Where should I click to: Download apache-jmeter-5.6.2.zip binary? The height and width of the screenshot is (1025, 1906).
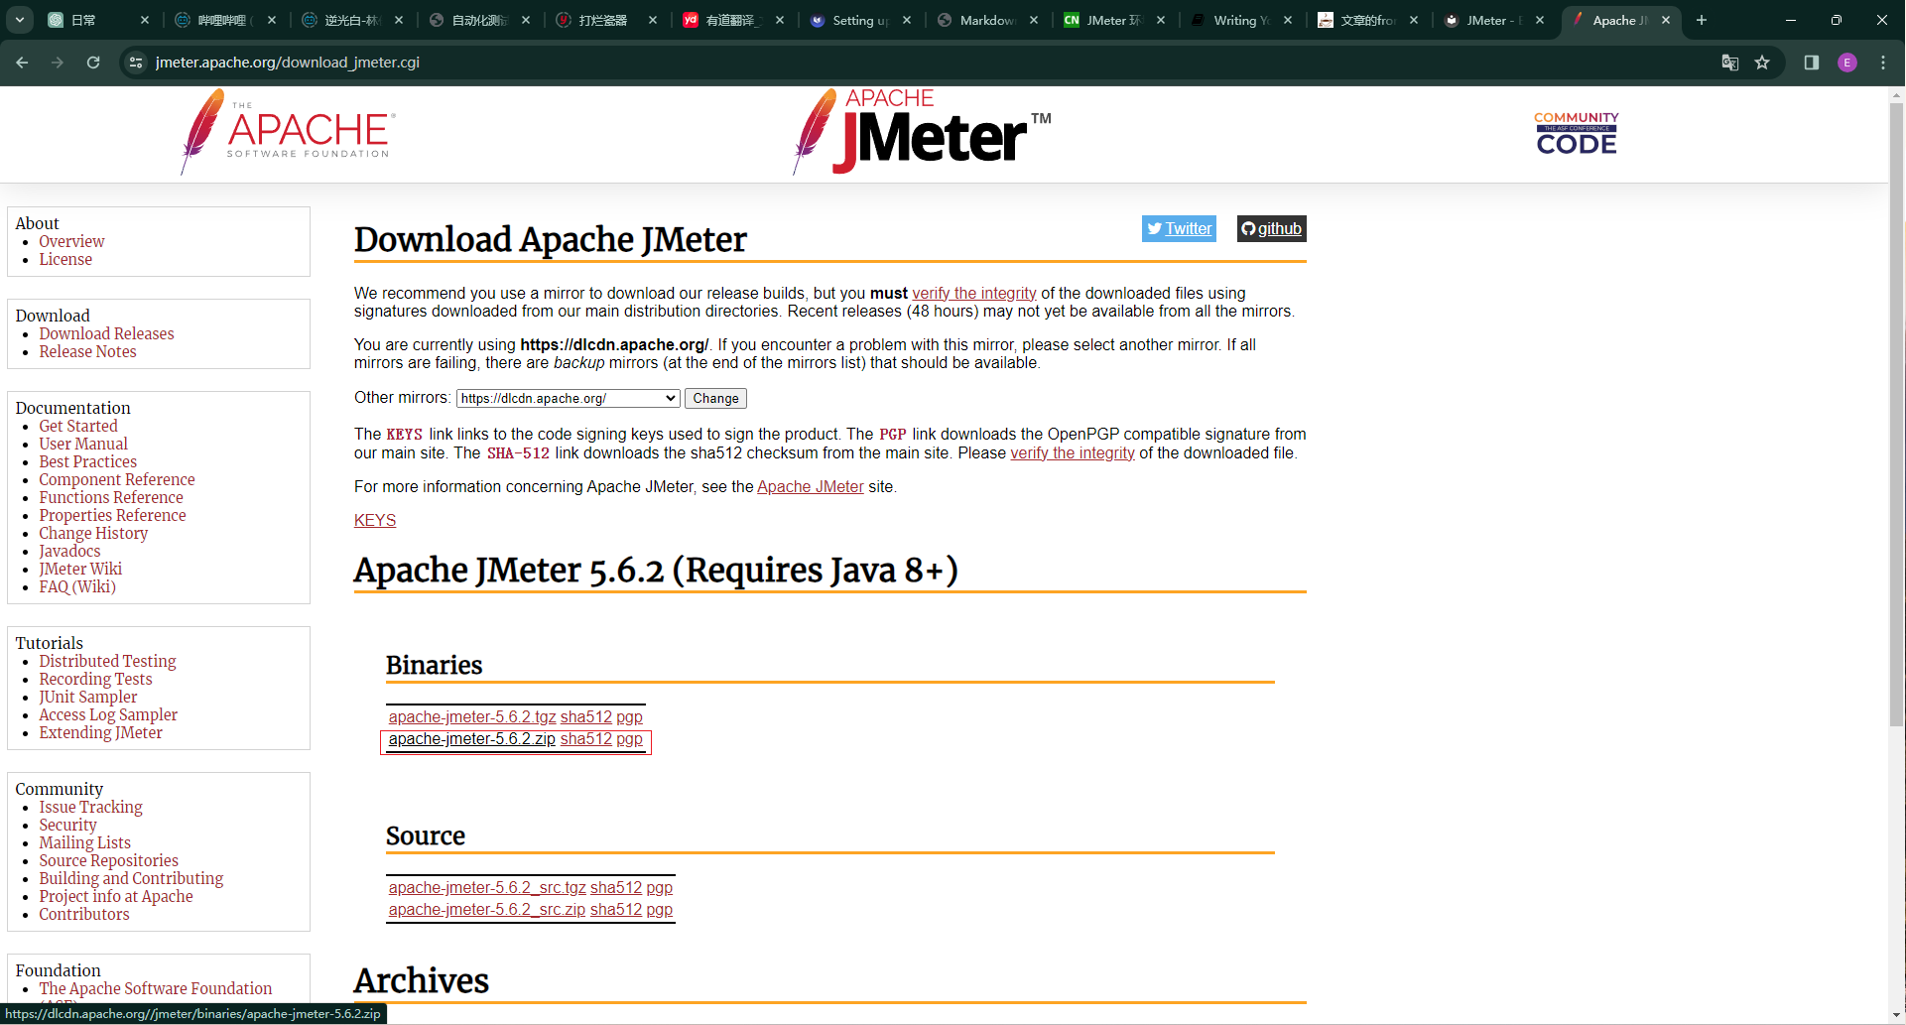click(471, 739)
